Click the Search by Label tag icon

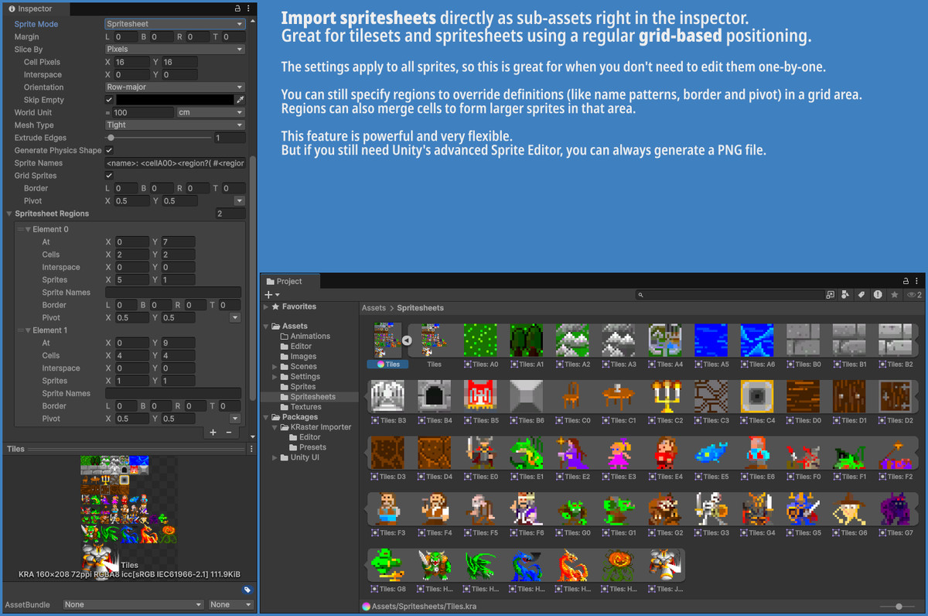point(861,295)
